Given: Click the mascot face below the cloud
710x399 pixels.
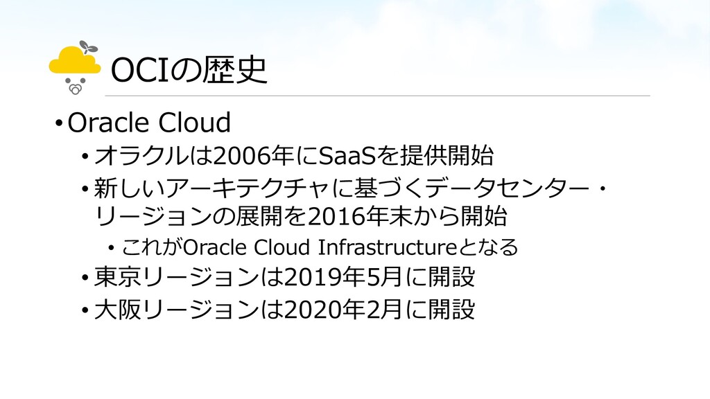Looking at the screenshot, I should point(75,87).
